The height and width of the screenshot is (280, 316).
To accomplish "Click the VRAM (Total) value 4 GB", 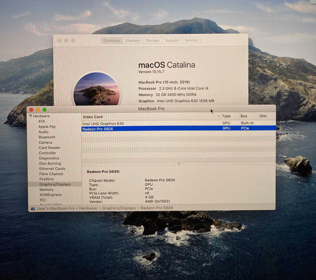I will (149, 197).
